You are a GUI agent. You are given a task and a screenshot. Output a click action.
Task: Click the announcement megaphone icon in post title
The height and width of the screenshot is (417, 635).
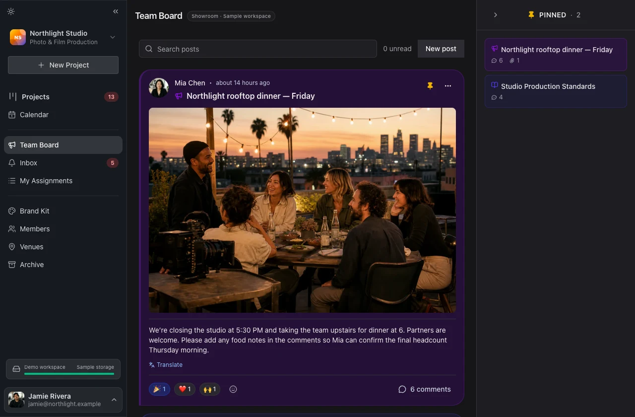pyautogui.click(x=179, y=96)
